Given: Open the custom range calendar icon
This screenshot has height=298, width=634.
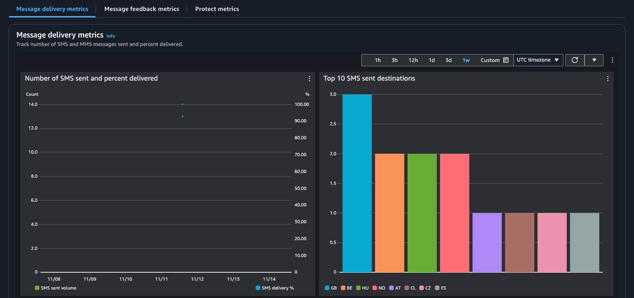Looking at the screenshot, I should (x=506, y=60).
